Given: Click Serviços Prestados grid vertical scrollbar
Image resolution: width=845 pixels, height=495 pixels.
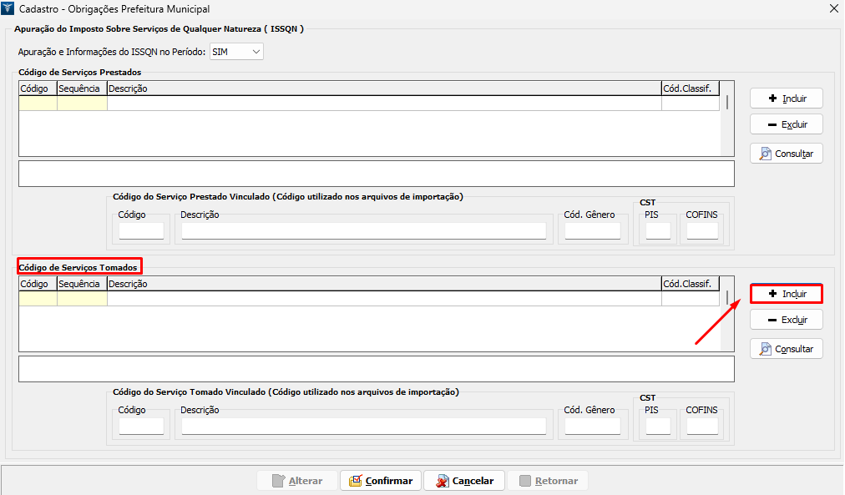Looking at the screenshot, I should (727, 103).
